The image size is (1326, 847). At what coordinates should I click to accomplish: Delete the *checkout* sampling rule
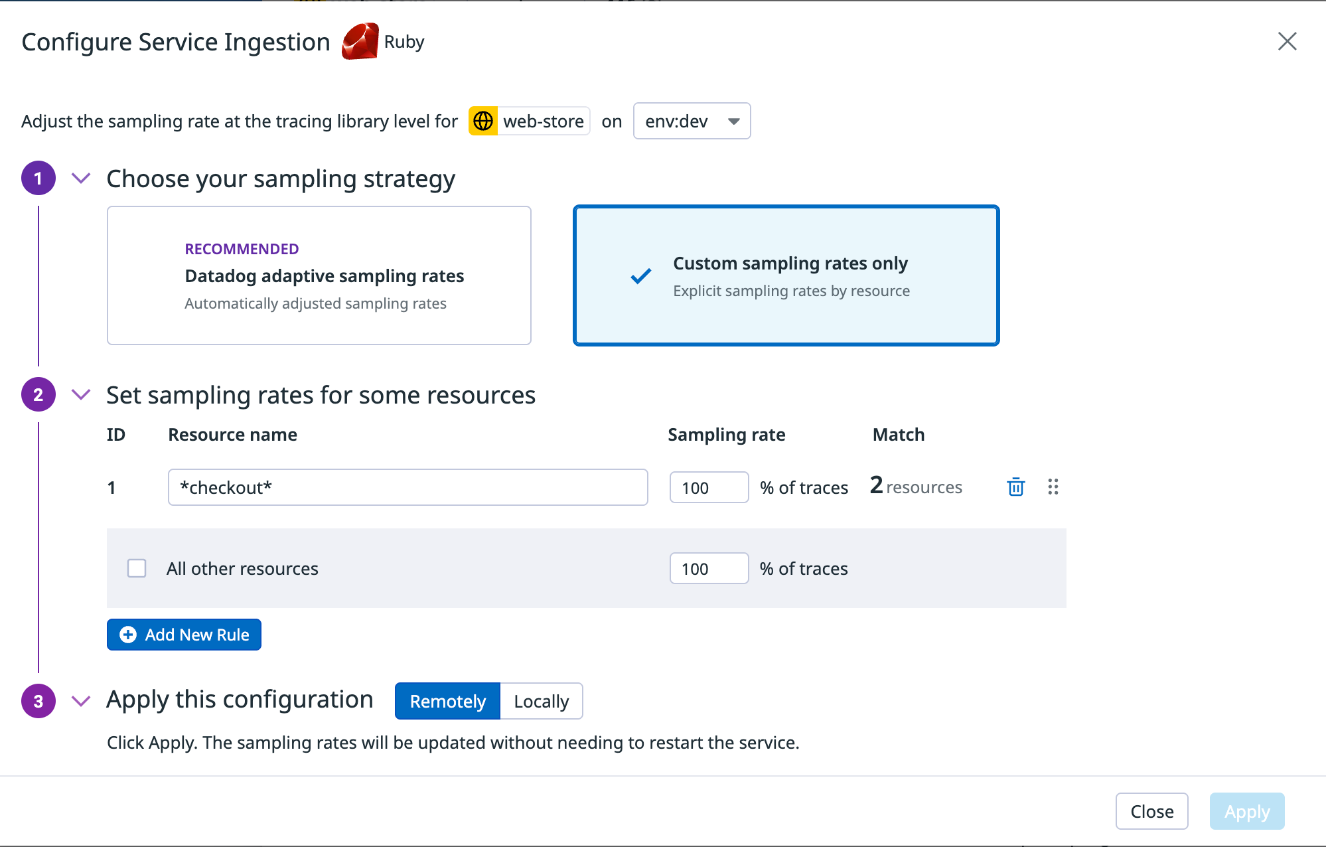pos(1015,487)
